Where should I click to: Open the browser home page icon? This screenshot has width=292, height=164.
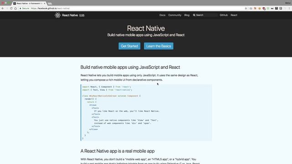[16, 8]
